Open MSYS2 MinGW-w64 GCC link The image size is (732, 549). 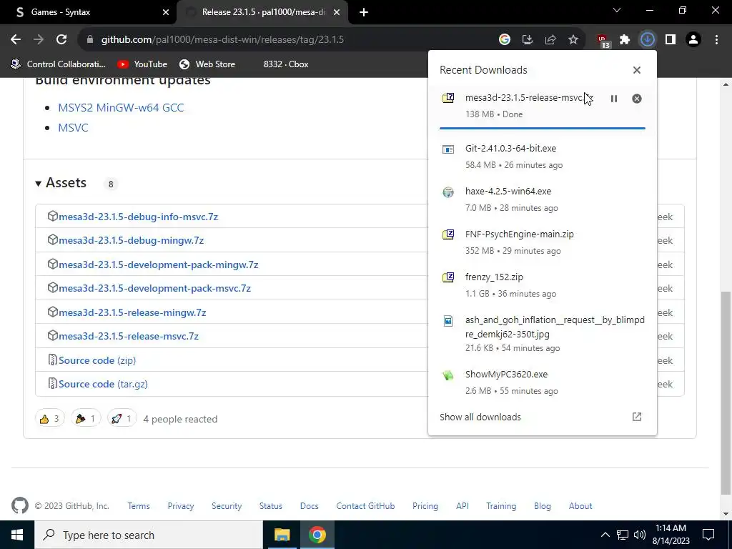pyautogui.click(x=121, y=108)
